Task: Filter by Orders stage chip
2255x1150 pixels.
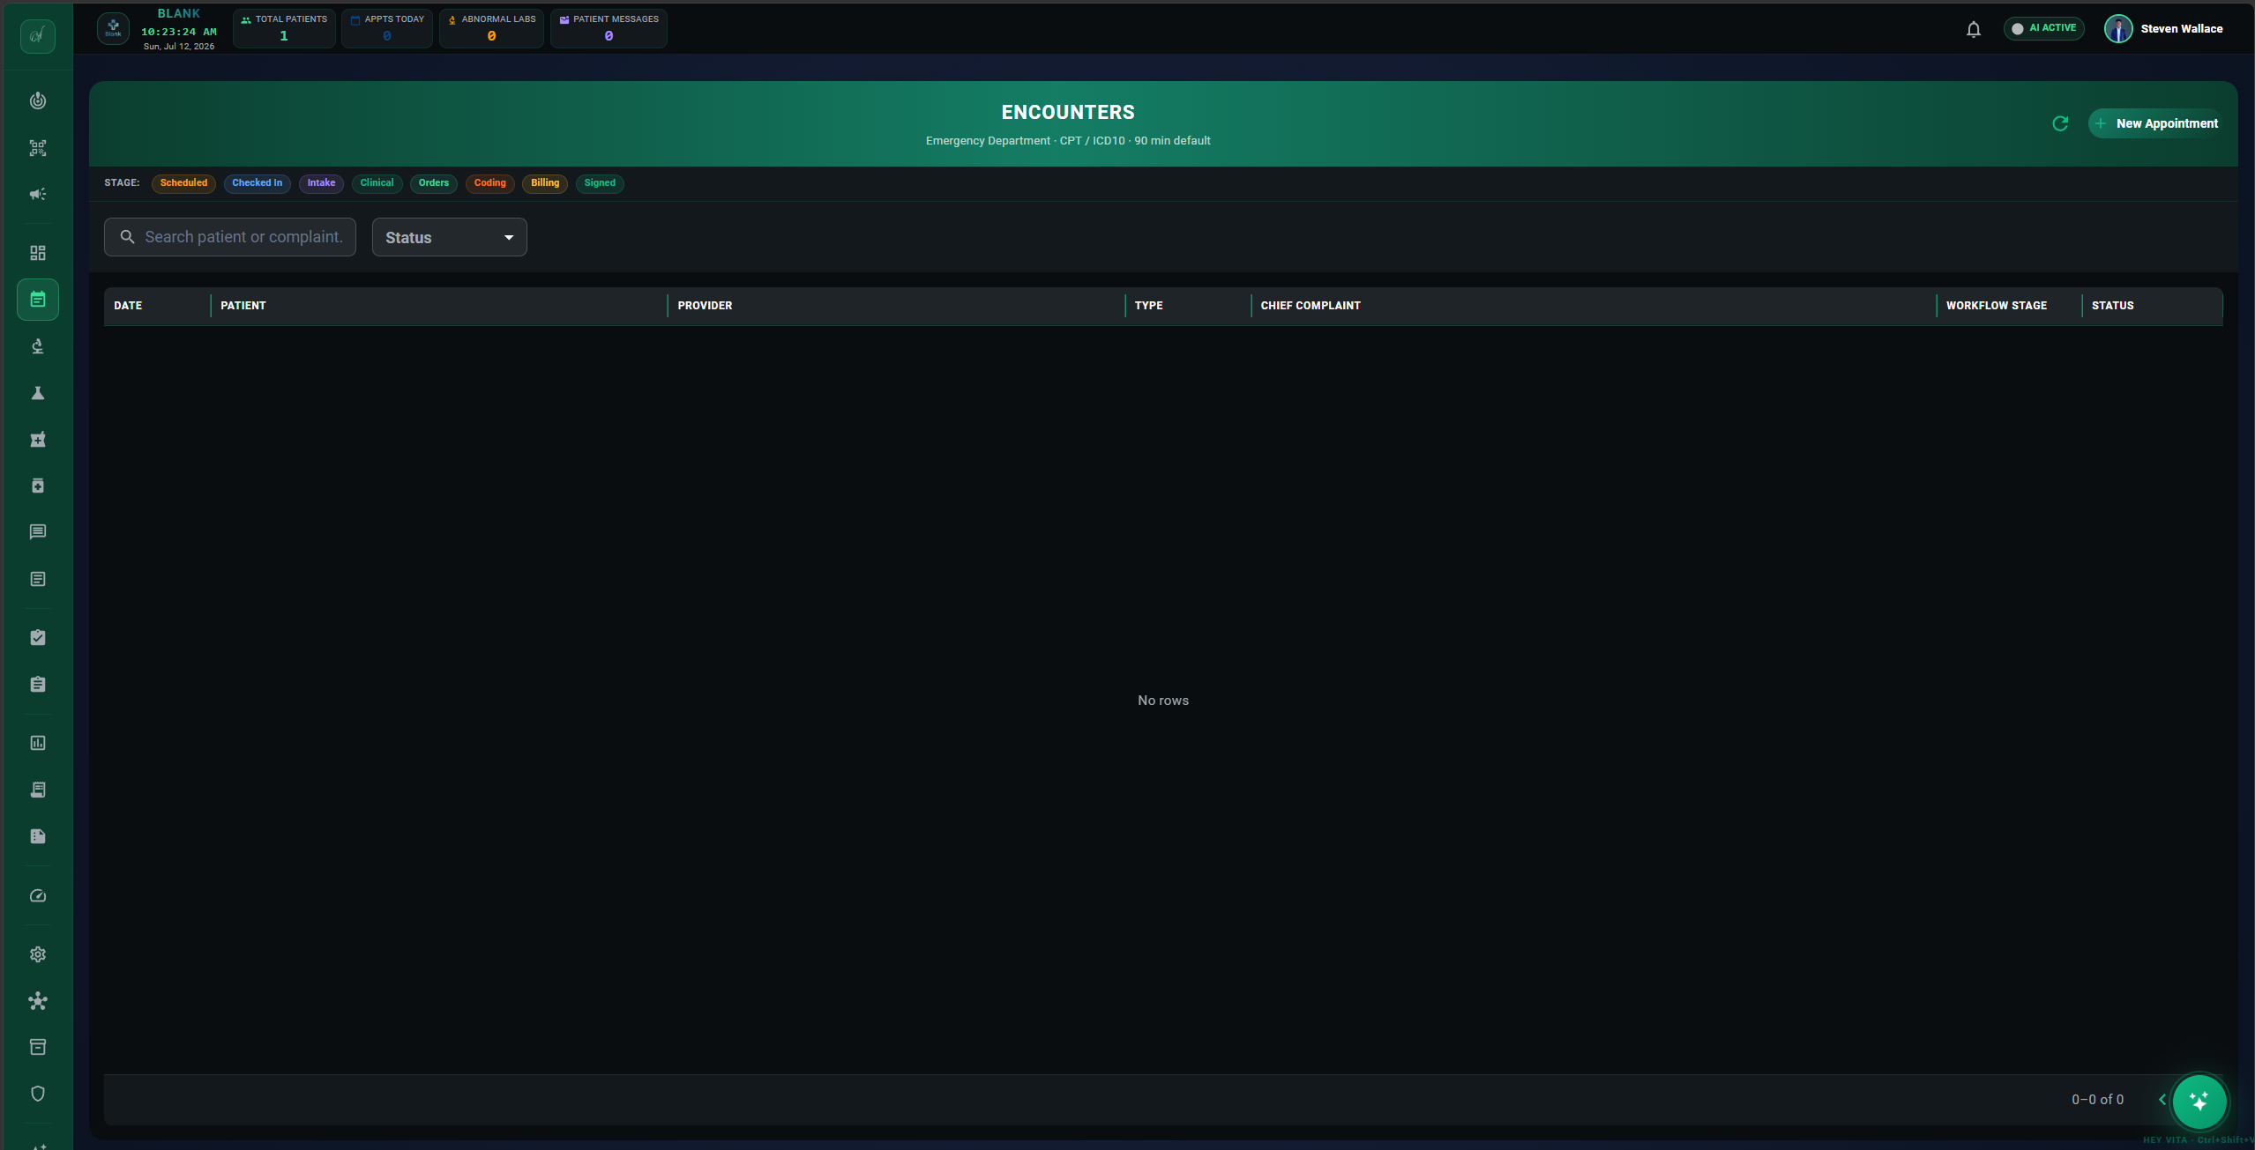Action: pyautogui.click(x=433, y=183)
